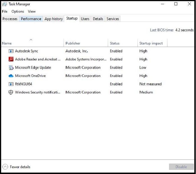Go to the Services tab
The width and height of the screenshot is (196, 174).
[x=113, y=19]
